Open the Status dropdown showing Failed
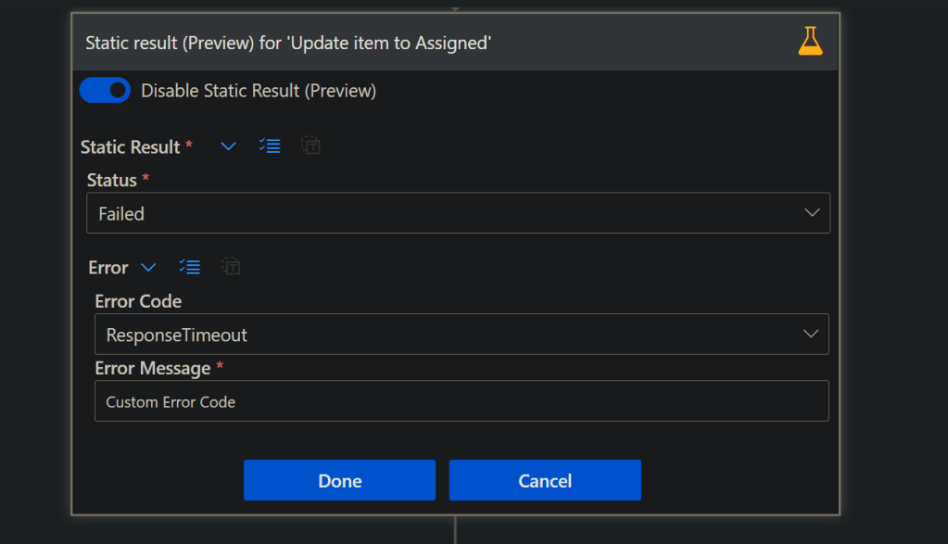948x544 pixels. pos(458,212)
